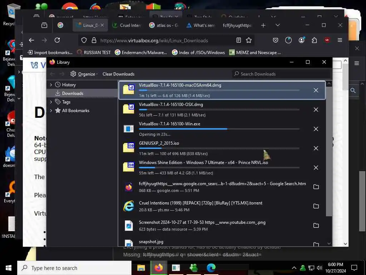Switch to the What's rem tab

tap(201, 25)
